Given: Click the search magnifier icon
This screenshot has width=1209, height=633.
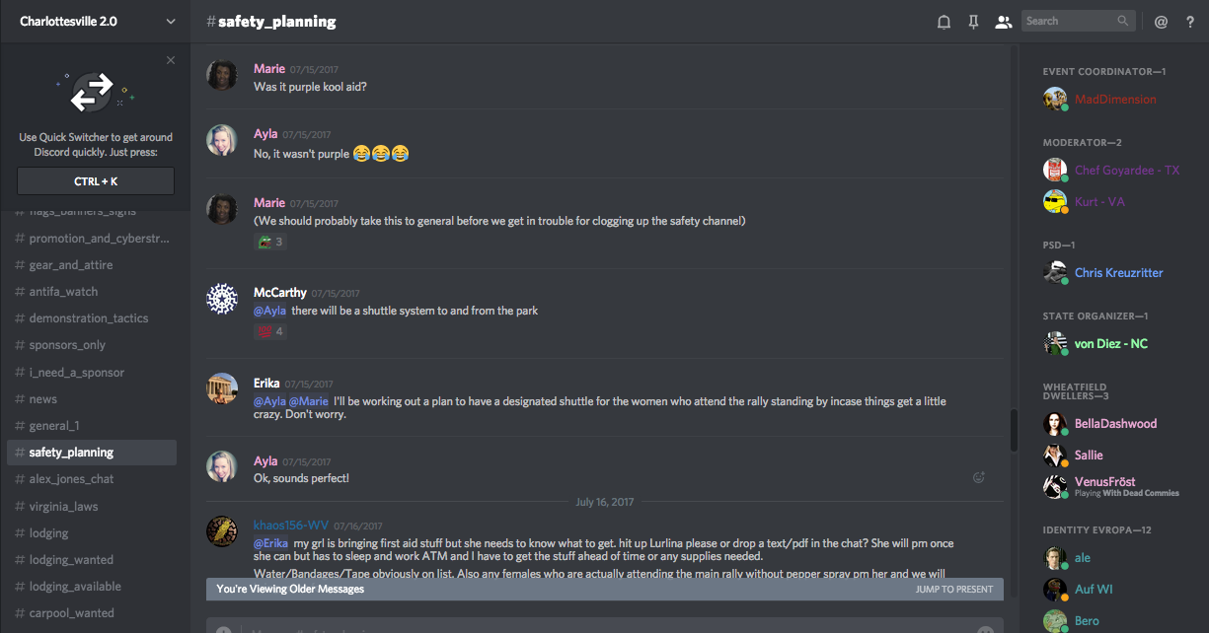Looking at the screenshot, I should (1123, 21).
